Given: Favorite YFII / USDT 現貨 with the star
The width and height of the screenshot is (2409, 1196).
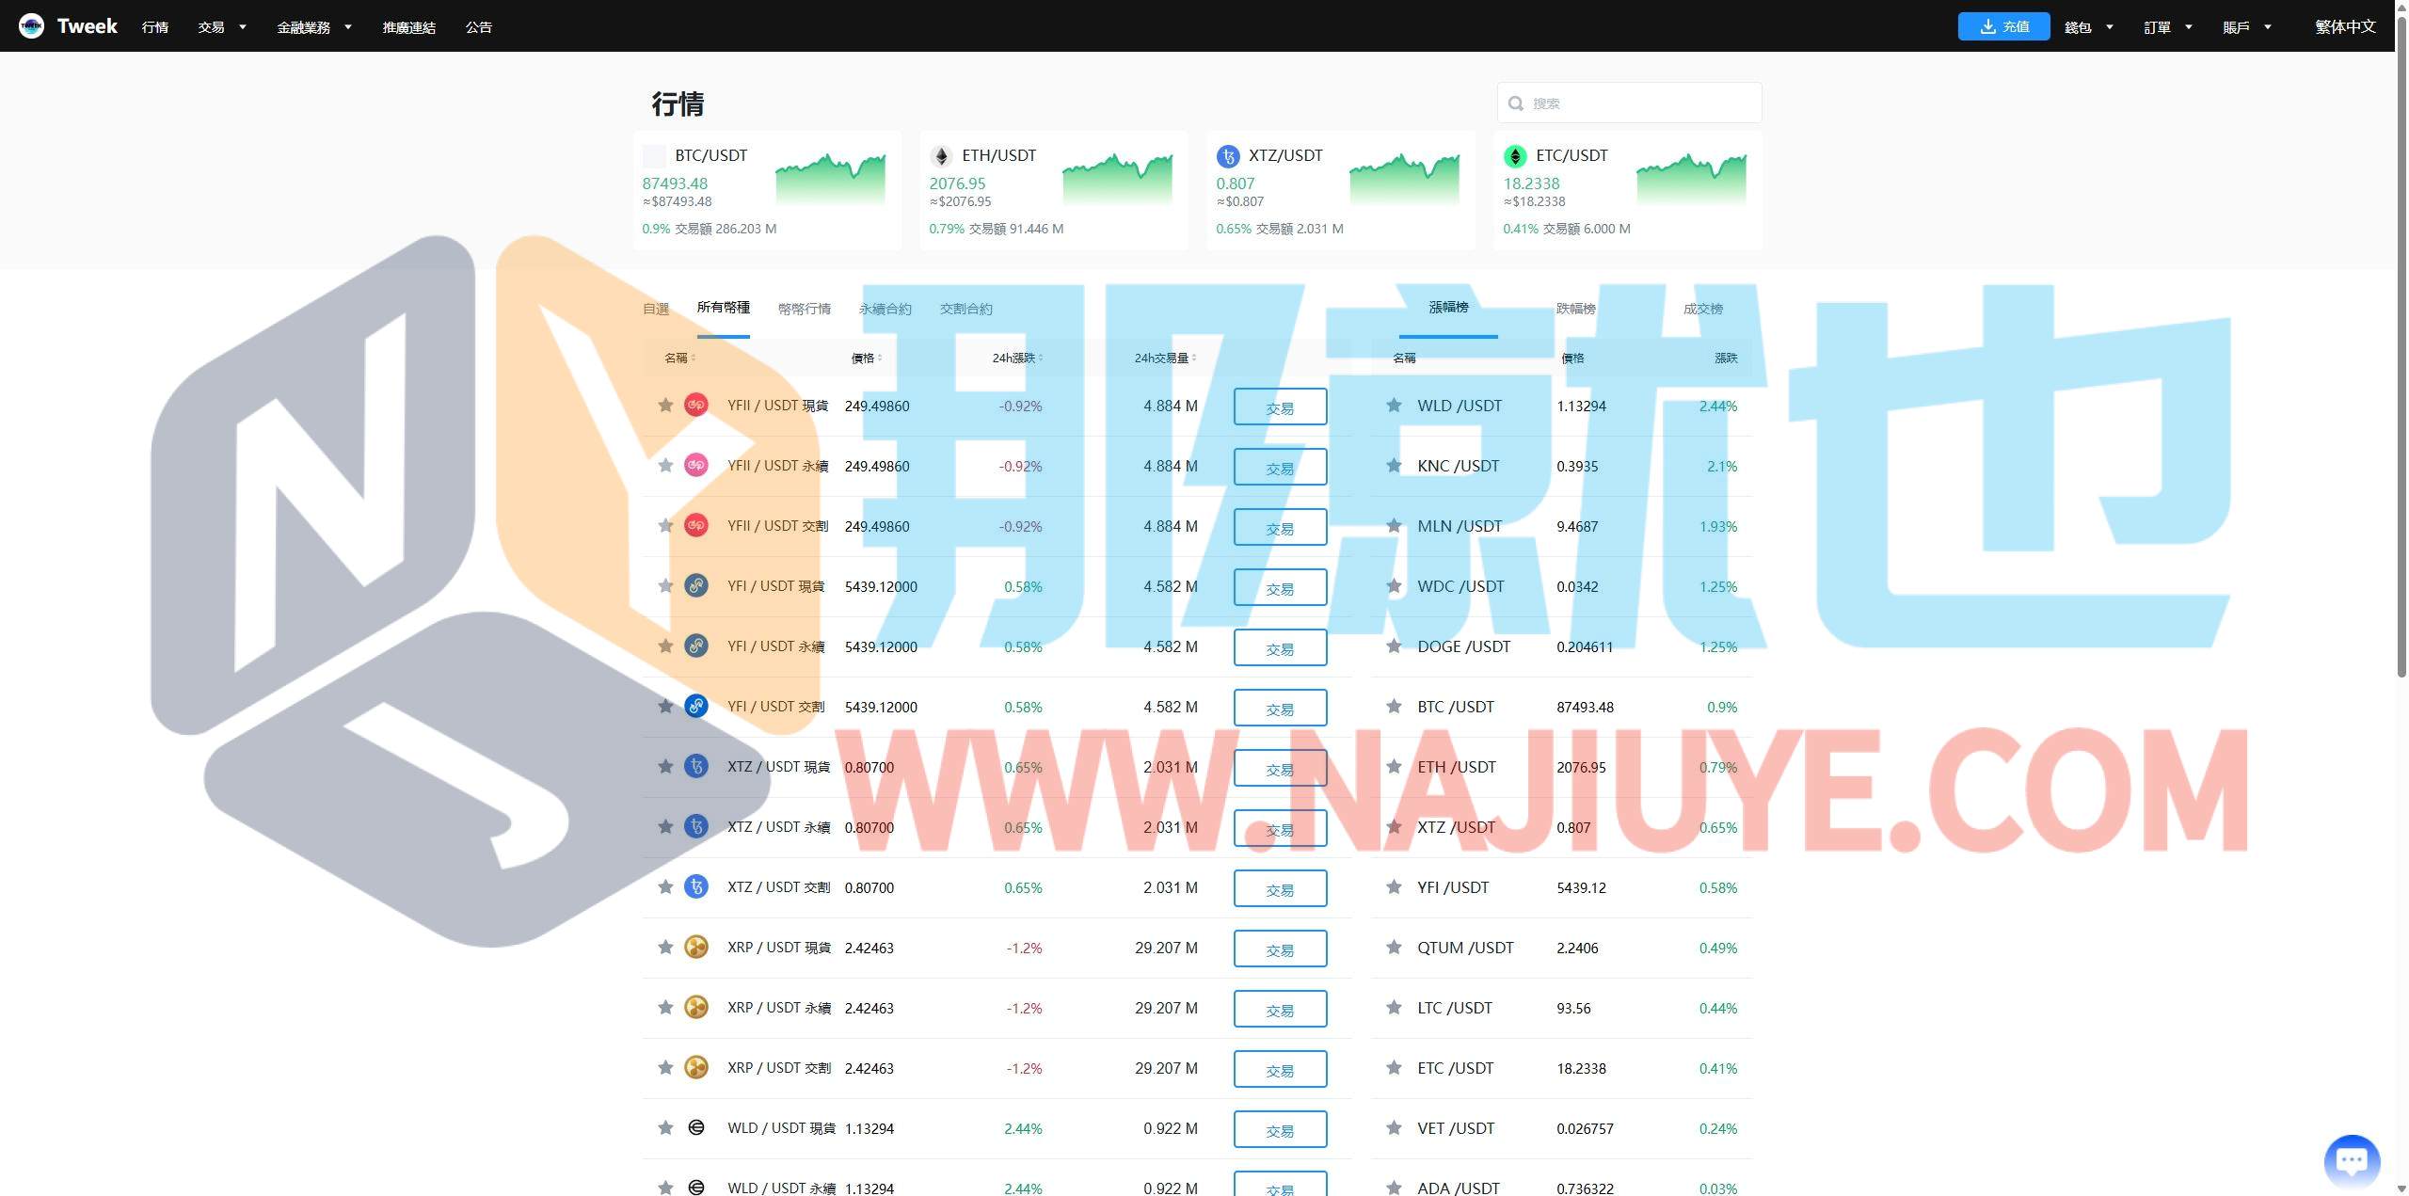Looking at the screenshot, I should click(665, 406).
